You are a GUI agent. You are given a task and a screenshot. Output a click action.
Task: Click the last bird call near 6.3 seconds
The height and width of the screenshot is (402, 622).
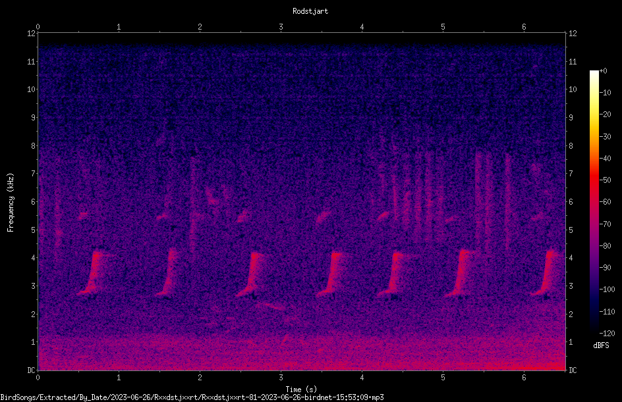tap(544, 273)
